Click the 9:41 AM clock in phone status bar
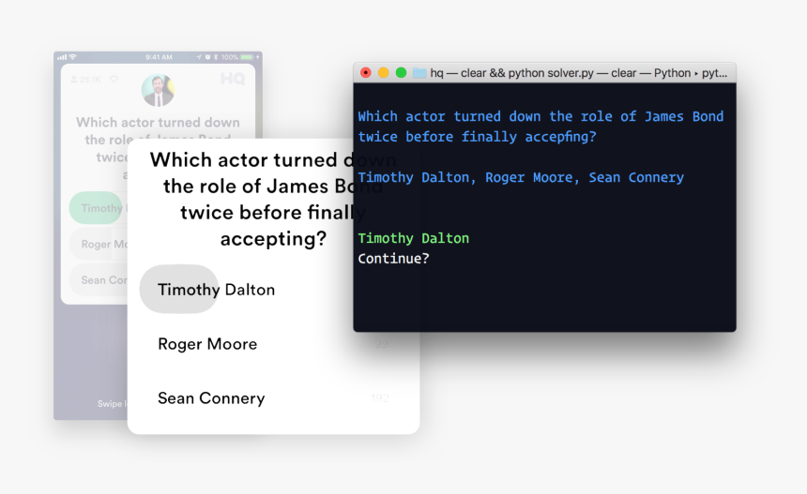The width and height of the screenshot is (807, 494). (159, 57)
